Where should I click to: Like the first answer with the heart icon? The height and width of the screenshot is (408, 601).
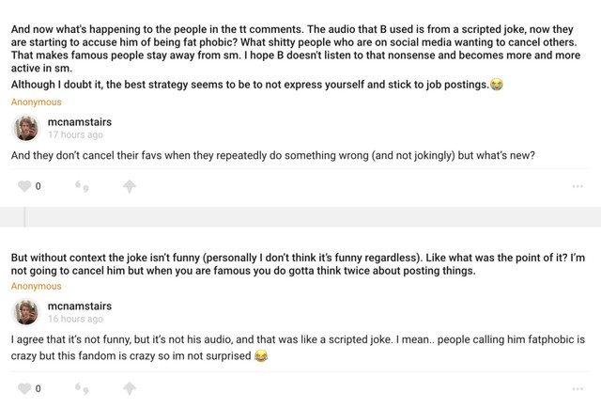pyautogui.click(x=24, y=186)
